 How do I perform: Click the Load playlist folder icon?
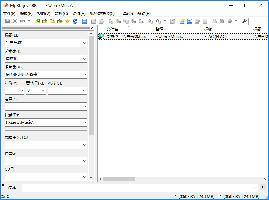53,21
